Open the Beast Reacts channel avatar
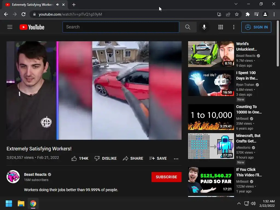The height and width of the screenshot is (210, 280). 13,177
